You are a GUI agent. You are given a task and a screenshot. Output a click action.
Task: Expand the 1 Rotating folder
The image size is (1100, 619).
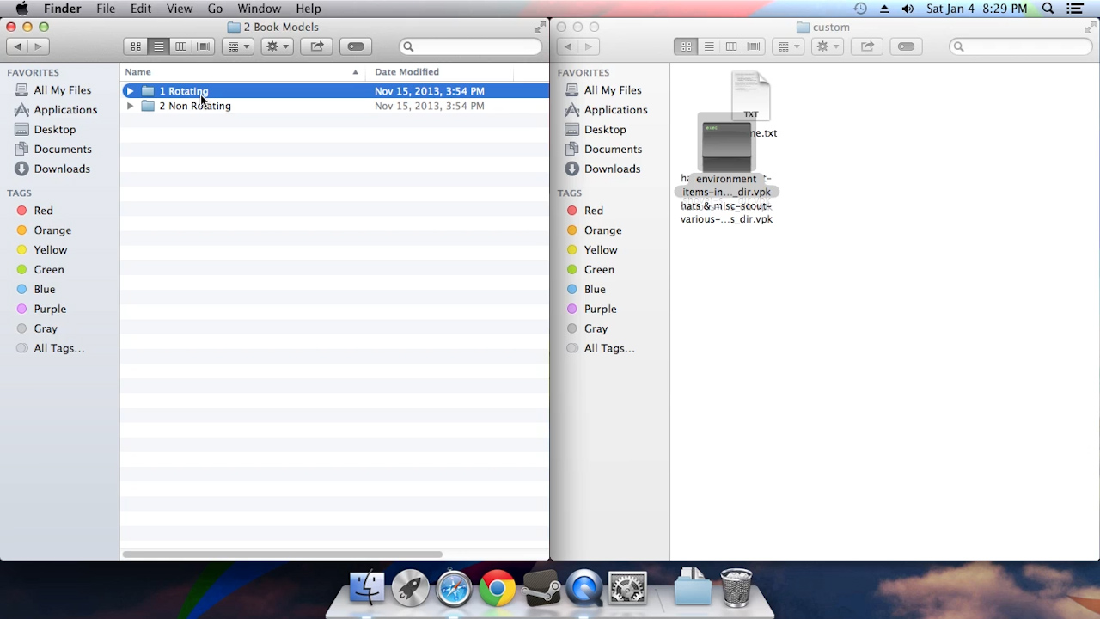tap(130, 91)
